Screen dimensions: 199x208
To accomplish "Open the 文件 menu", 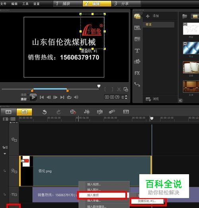I will [x=3, y=4].
